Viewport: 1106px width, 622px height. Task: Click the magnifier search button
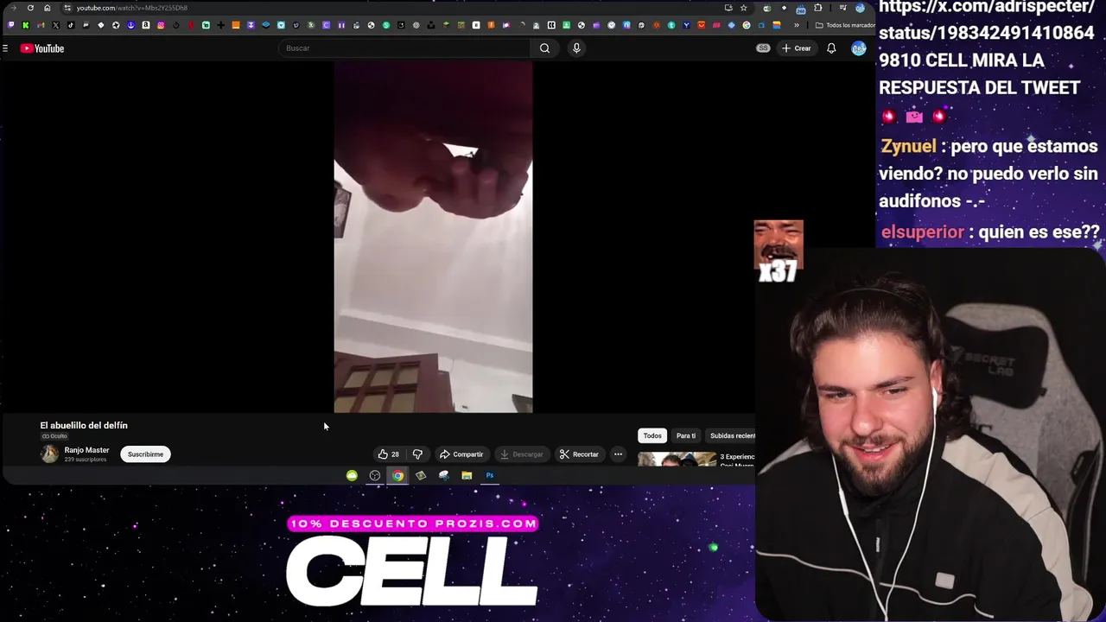(x=544, y=48)
